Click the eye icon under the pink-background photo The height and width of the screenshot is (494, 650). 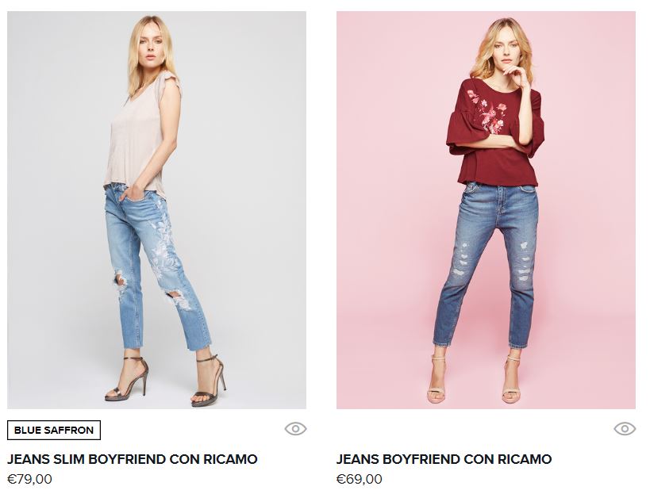pos(625,428)
